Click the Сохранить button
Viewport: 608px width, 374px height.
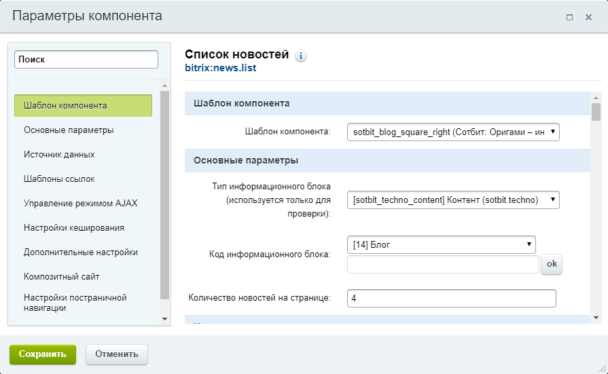point(43,354)
